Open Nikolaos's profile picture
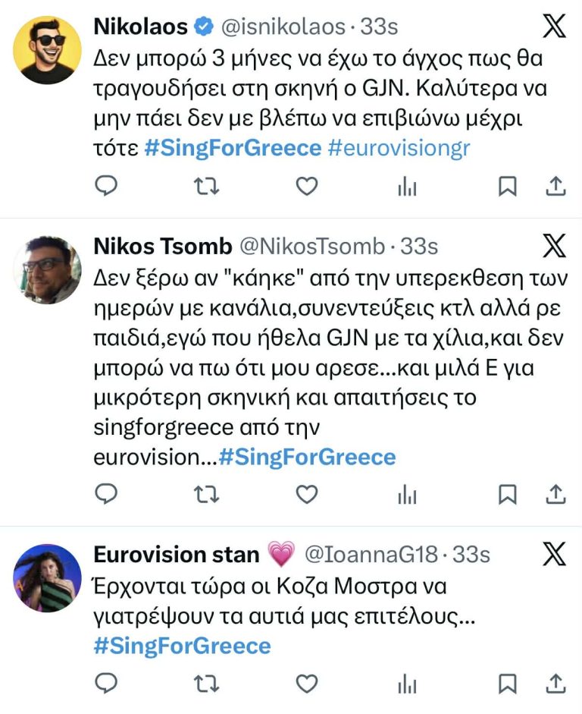The image size is (582, 714). [x=47, y=49]
